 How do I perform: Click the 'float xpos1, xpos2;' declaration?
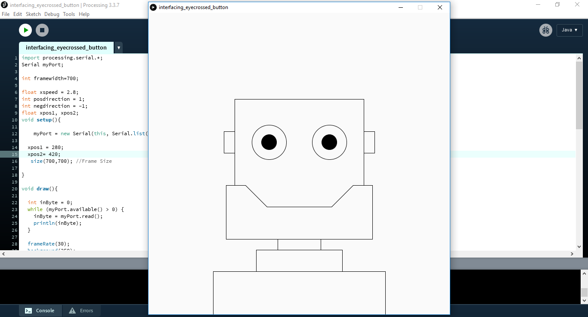click(x=50, y=113)
